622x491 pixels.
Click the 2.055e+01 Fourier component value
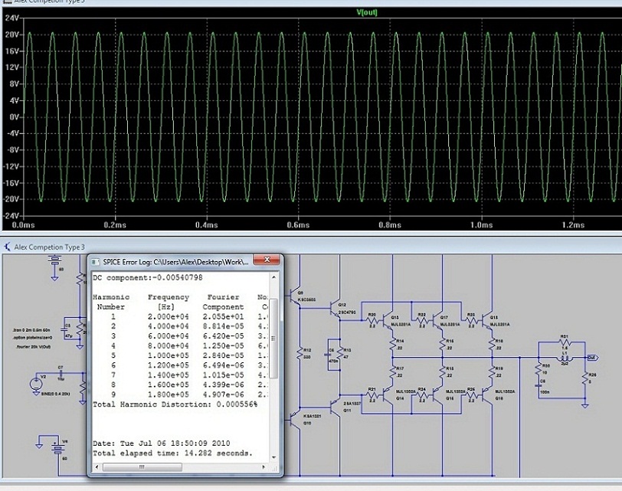(223, 316)
